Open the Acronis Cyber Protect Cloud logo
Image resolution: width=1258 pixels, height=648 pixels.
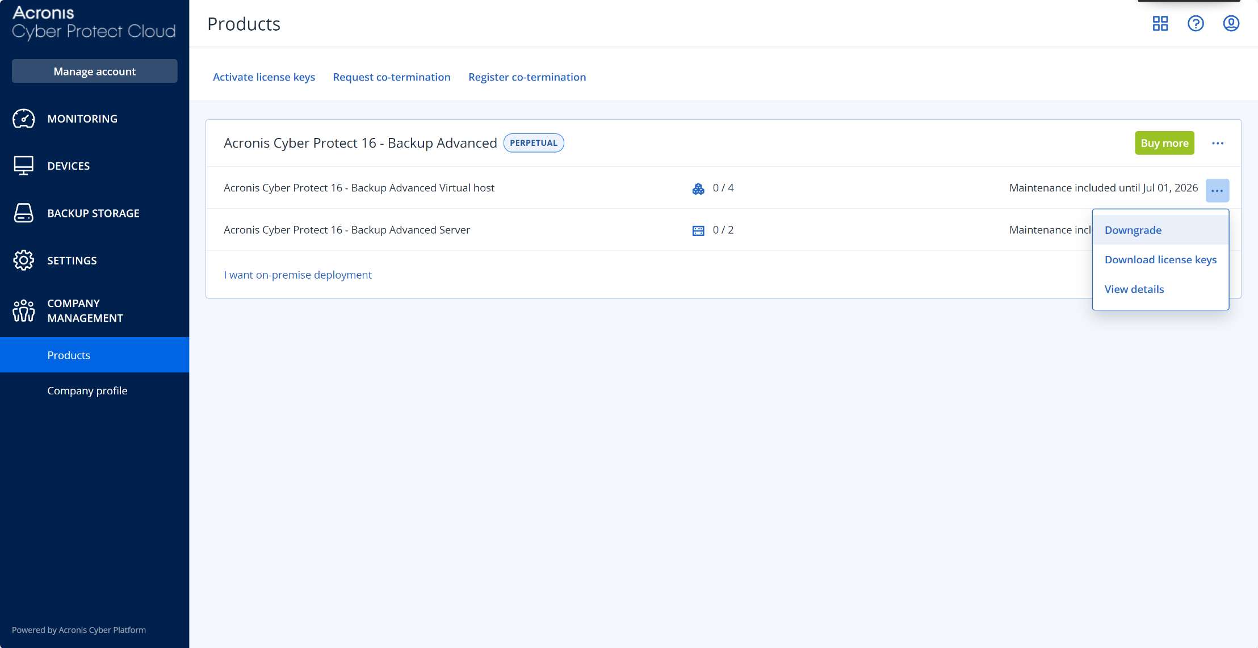point(94,23)
